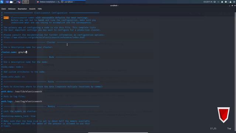The width and height of the screenshot is (236, 133).
Task: Click the Paths section heading
Action: [51, 82]
